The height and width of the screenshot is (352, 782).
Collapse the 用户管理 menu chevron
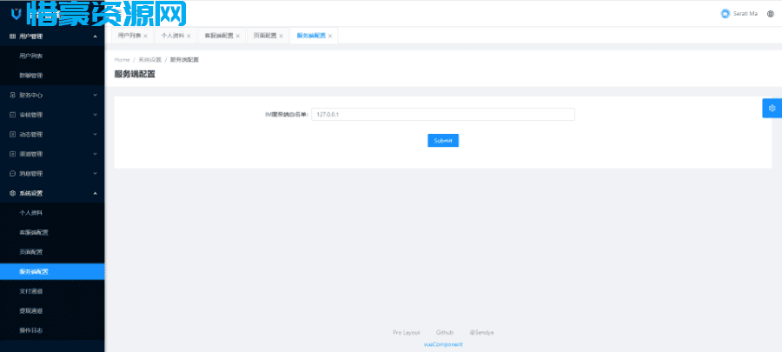click(x=95, y=36)
